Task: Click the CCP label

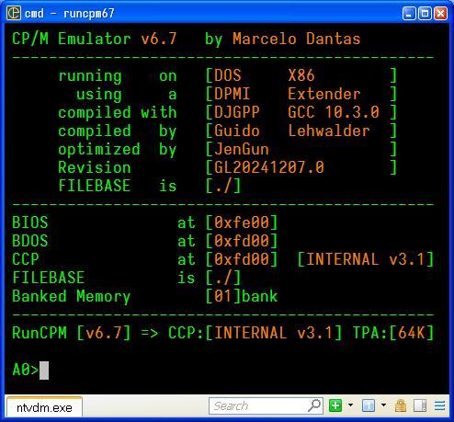Action: click(26, 259)
